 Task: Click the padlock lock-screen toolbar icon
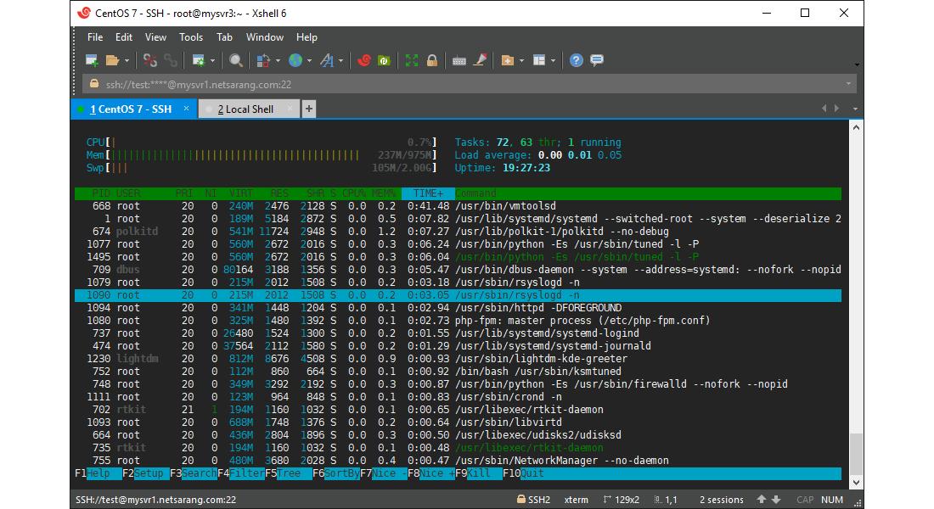(432, 60)
